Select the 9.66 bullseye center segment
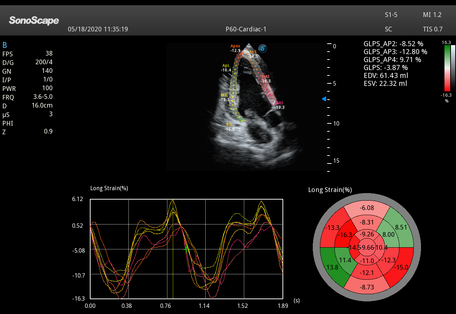This screenshot has height=314, width=456. [367, 248]
